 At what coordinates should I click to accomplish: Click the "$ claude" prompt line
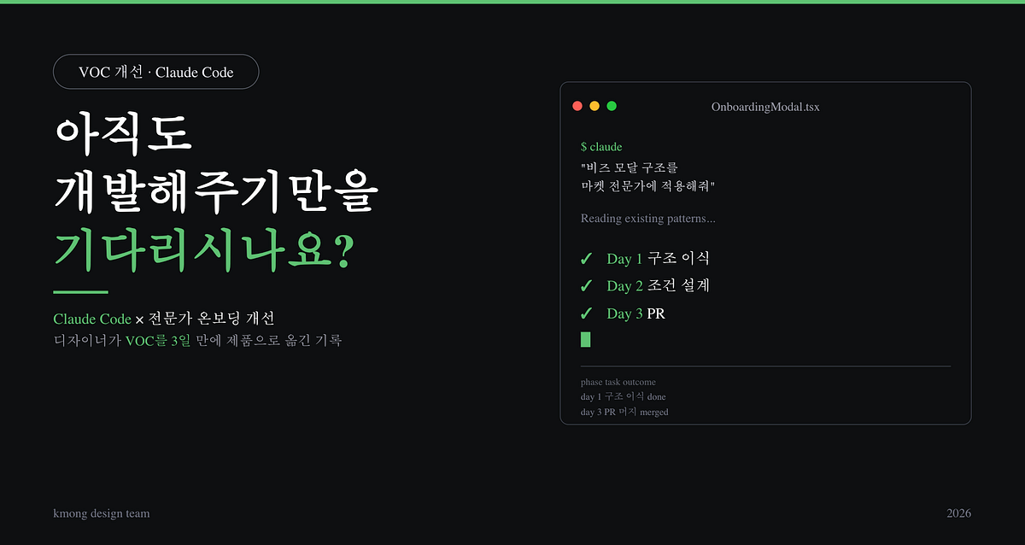coord(601,147)
